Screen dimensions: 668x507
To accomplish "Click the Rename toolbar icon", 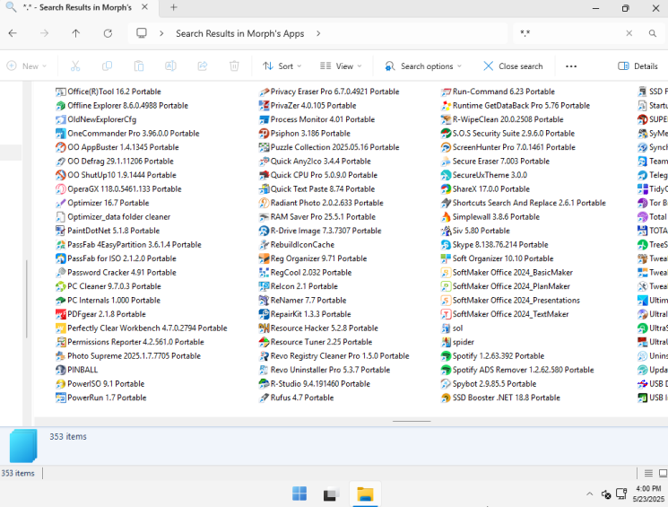I will pyautogui.click(x=170, y=66).
